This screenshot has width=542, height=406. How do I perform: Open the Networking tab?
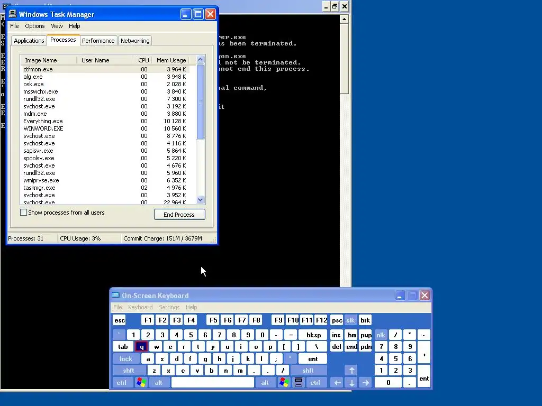[135, 41]
